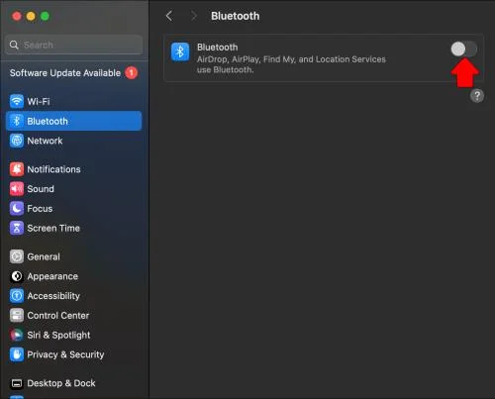The image size is (495, 399).
Task: Open the Privacy & Security label
Action: point(65,354)
